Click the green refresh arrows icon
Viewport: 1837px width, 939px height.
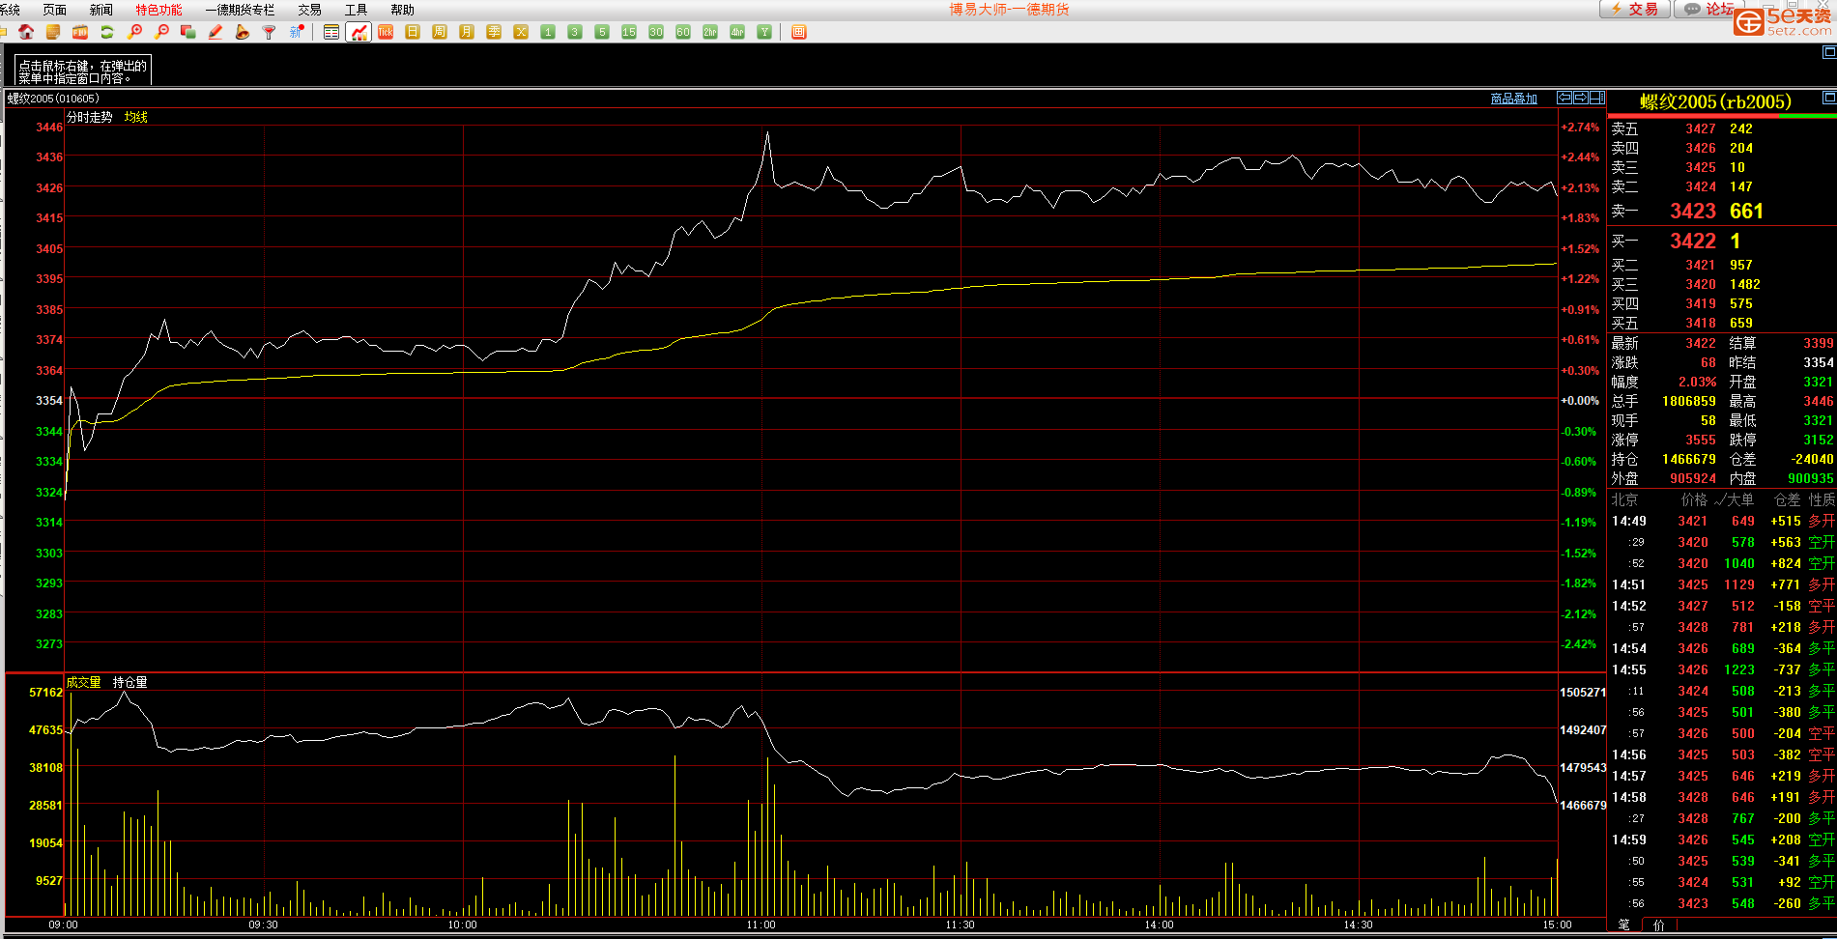(107, 32)
